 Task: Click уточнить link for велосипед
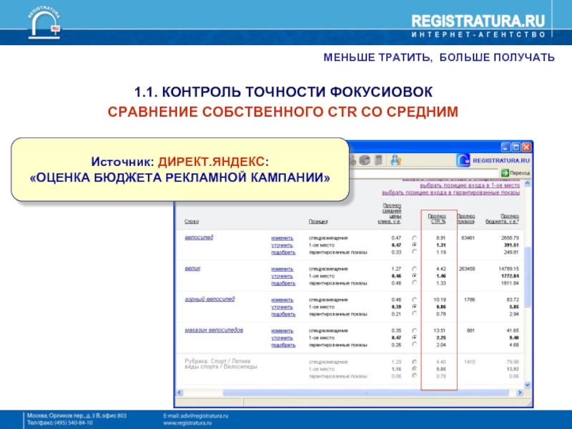[282, 245]
